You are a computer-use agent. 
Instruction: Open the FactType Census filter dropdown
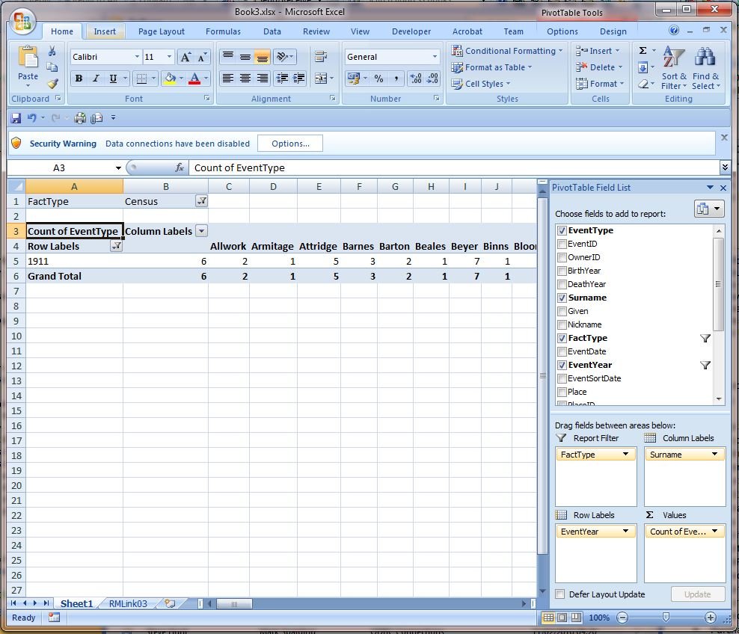(202, 201)
